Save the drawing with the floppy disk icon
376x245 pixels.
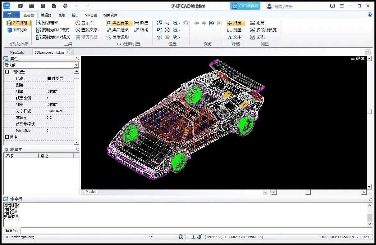pos(43,6)
